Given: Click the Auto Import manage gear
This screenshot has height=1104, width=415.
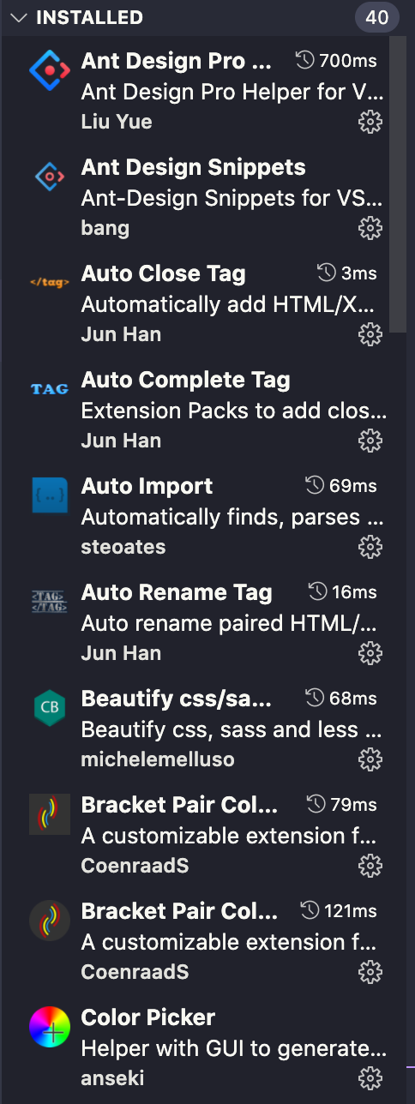Looking at the screenshot, I should pyautogui.click(x=370, y=547).
